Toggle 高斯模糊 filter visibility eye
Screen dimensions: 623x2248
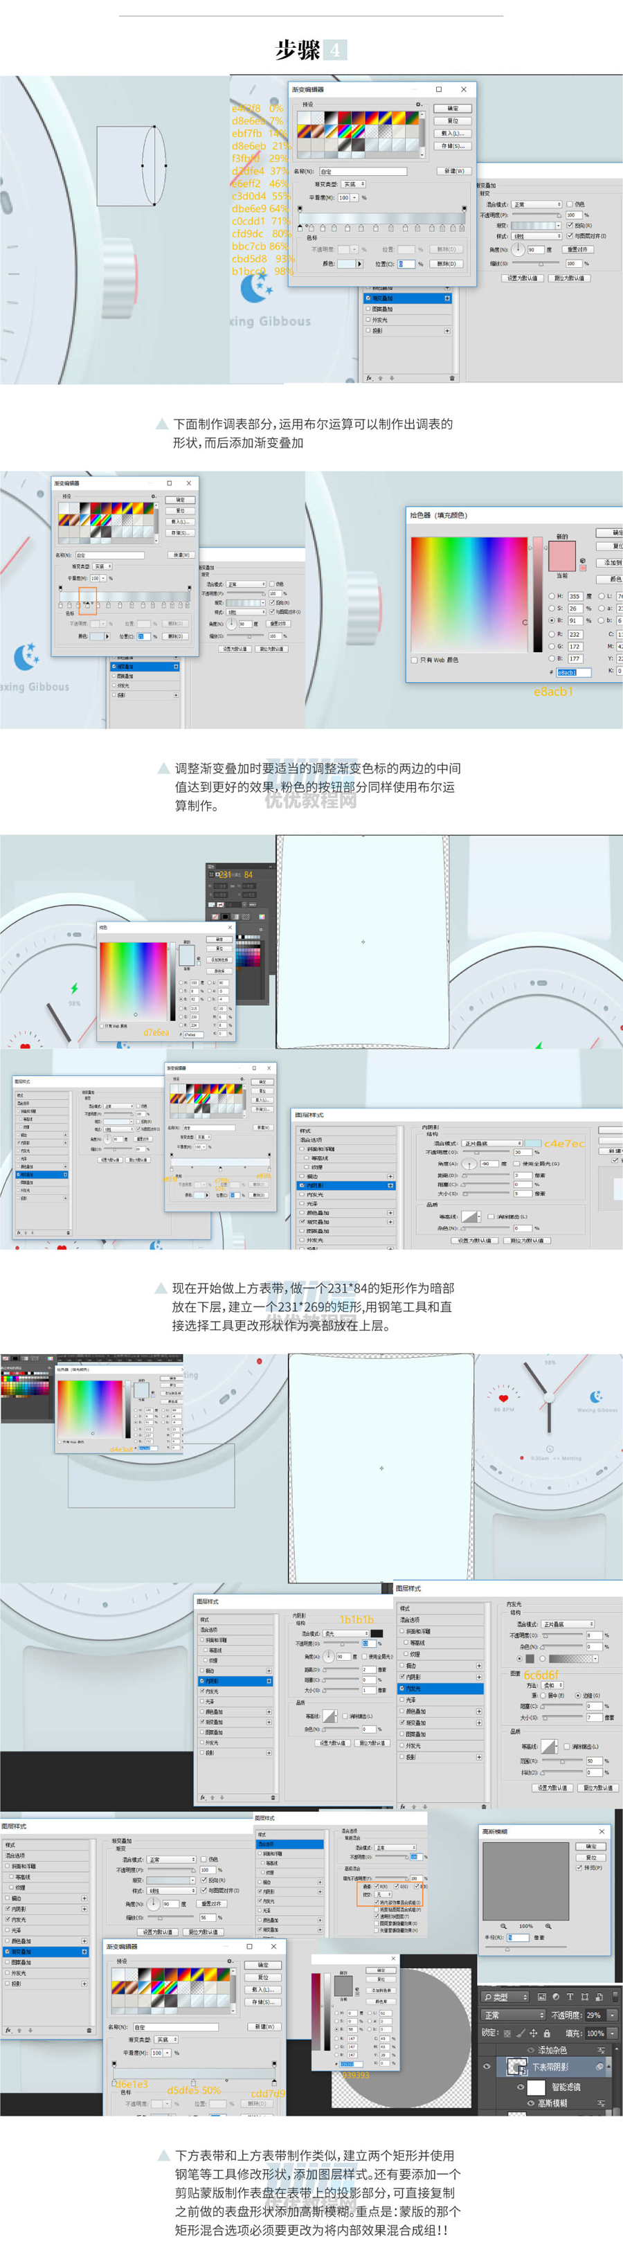click(530, 2103)
